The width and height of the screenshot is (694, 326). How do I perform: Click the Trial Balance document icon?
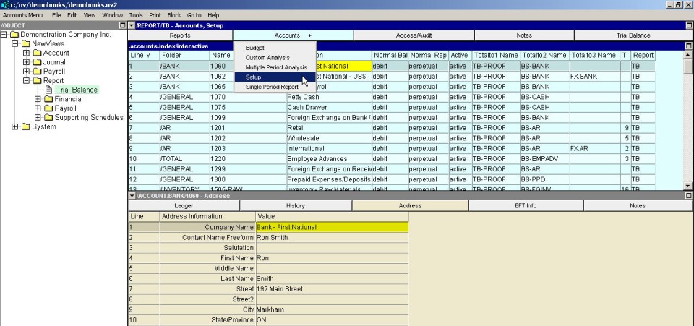pos(49,90)
